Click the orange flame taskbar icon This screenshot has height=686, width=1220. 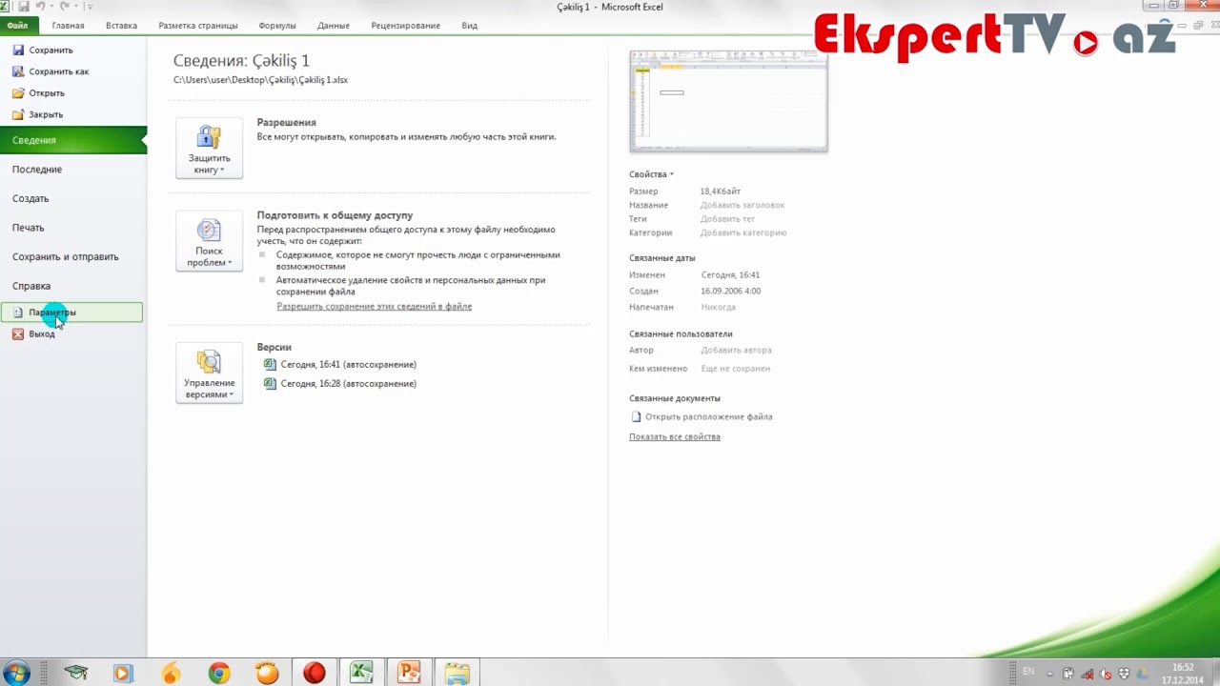172,673
